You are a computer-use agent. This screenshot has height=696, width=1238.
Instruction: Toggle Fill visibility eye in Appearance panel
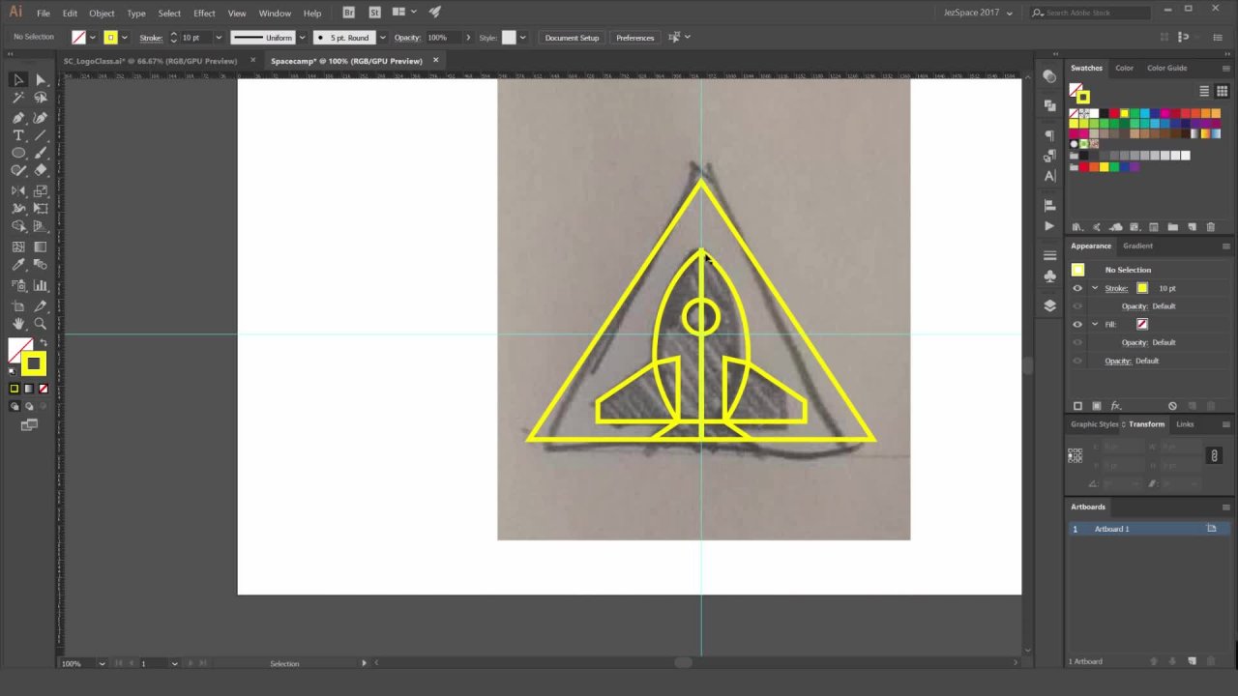pyautogui.click(x=1077, y=324)
